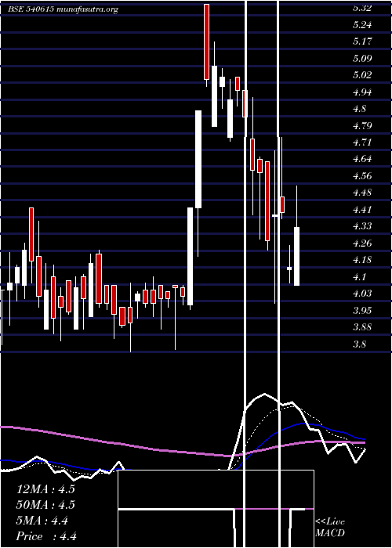The width and height of the screenshot is (392, 548).
Task: Select the 4.03 price axis label
Action: [362, 294]
